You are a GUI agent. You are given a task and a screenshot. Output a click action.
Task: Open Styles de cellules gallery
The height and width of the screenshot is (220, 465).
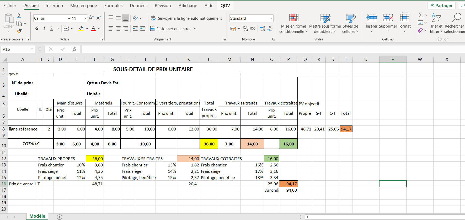pos(350,24)
